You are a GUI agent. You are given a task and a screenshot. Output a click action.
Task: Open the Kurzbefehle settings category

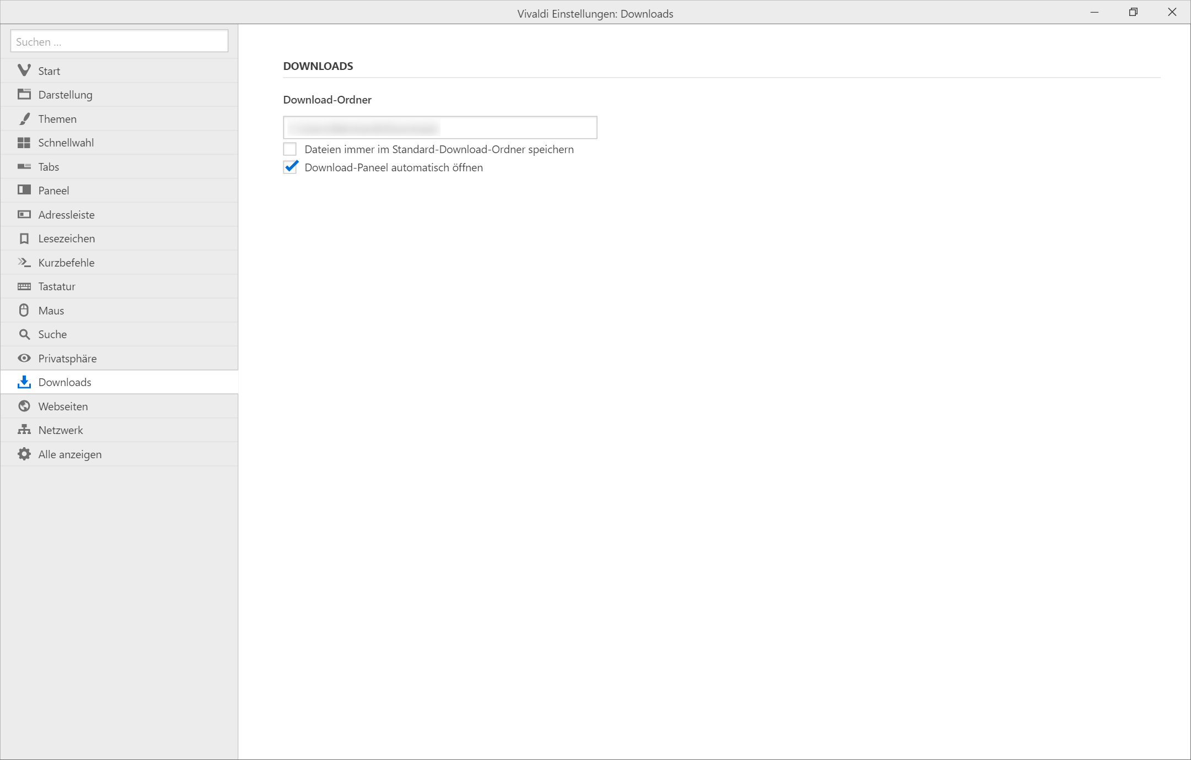[66, 263]
